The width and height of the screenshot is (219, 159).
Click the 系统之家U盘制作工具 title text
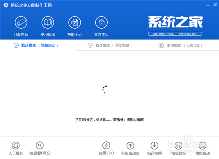pos(31,5)
